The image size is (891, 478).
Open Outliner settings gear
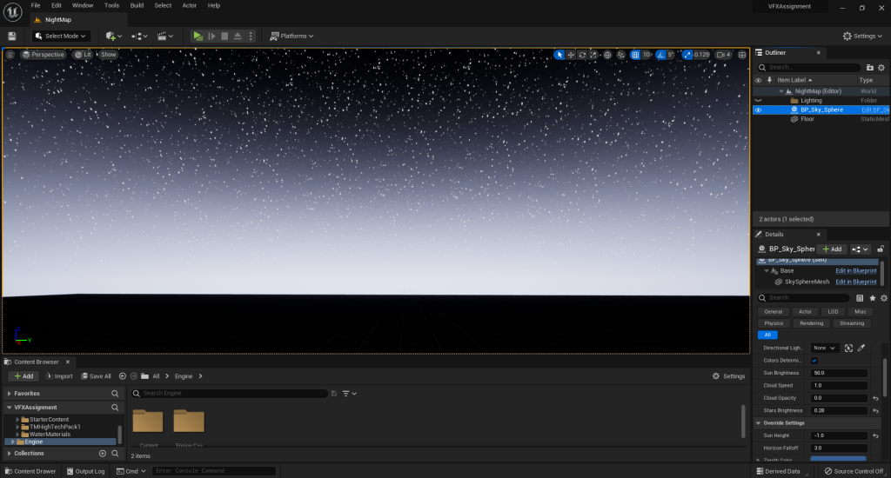(883, 67)
